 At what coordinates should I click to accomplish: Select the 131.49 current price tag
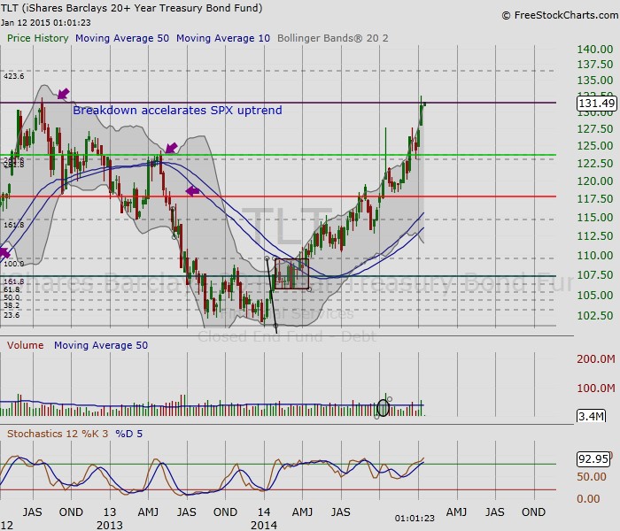[x=597, y=104]
